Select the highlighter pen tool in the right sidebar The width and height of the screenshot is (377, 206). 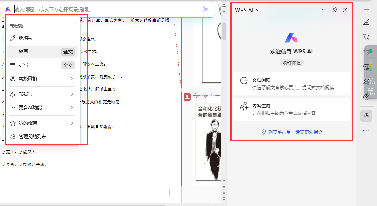click(x=366, y=22)
